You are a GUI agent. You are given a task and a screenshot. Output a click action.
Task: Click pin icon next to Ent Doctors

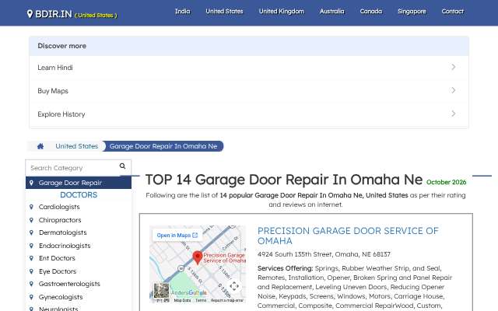point(31,258)
